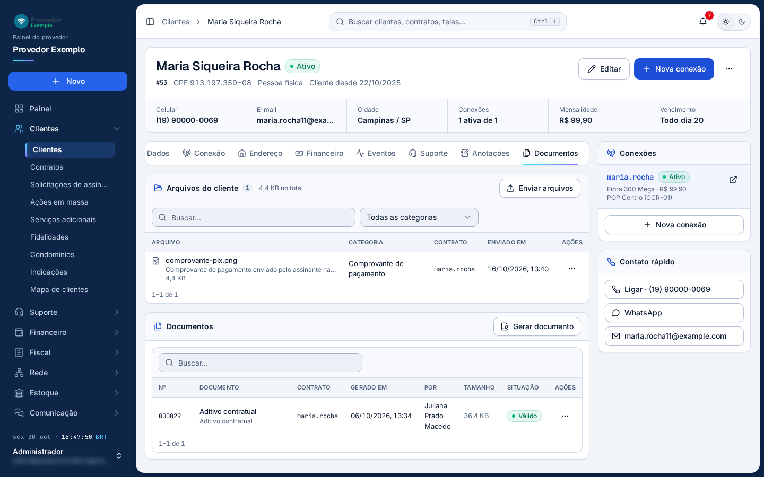Switch to the Conexão tab
This screenshot has width=764, height=477.
pos(204,153)
